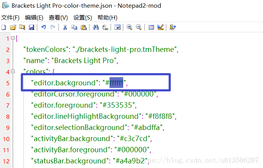Click the "editor.background" key text
This screenshot has width=263, height=168.
(65, 83)
